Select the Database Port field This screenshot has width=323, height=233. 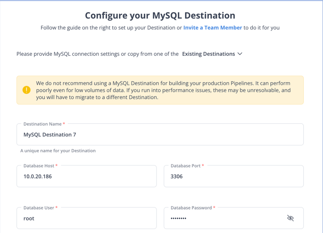[234, 176]
